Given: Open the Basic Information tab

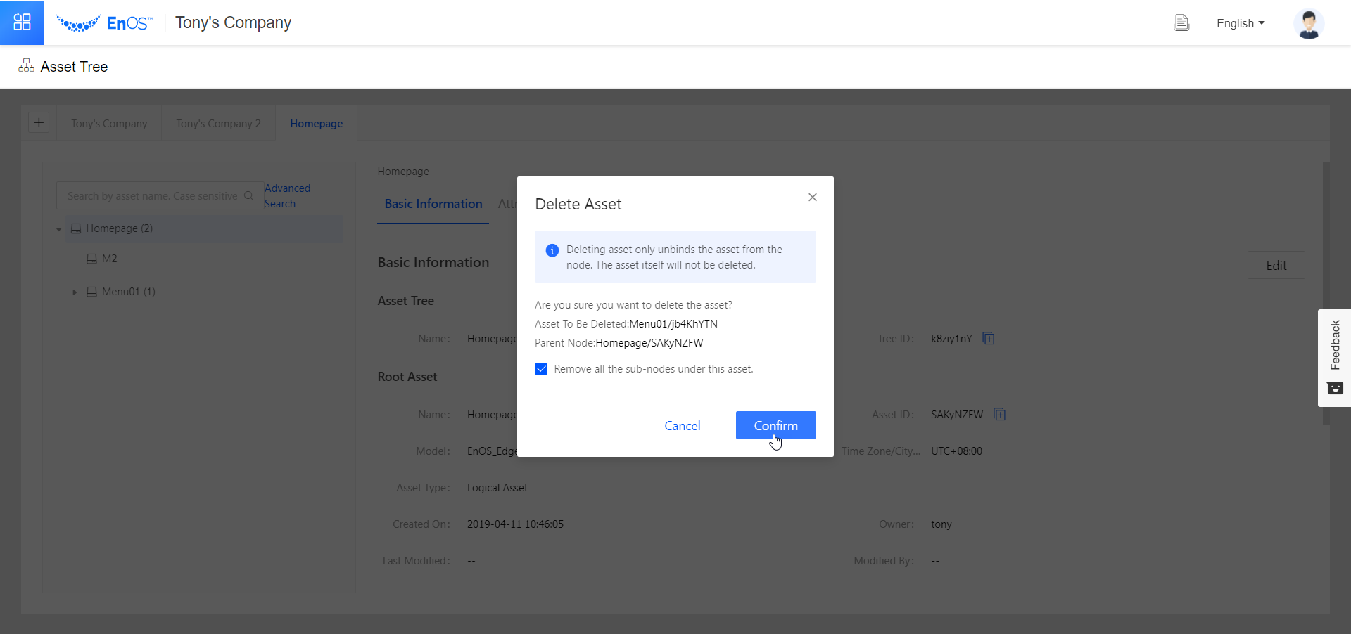Looking at the screenshot, I should coord(433,204).
